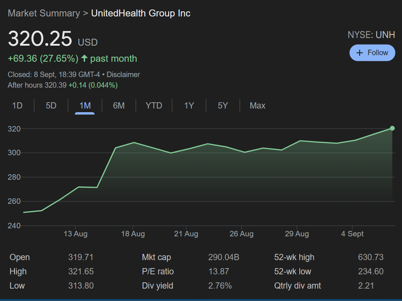Click the 26 Aug date label
402x301 pixels.
242,234
